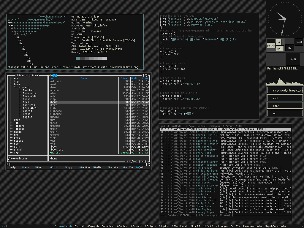The width and height of the screenshot is (304, 228).
Task: Select message 45 Majordomo results in mutt
Action: coord(226,174)
